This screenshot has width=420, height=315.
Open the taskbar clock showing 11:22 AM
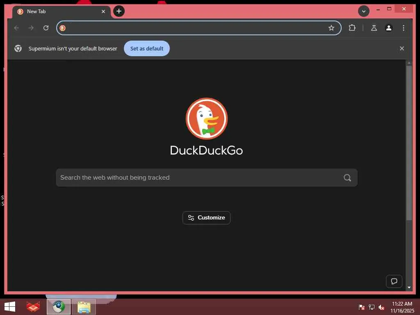(x=402, y=307)
